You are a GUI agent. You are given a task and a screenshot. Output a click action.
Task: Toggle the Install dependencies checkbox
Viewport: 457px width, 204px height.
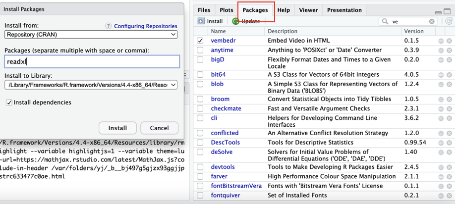[9, 102]
